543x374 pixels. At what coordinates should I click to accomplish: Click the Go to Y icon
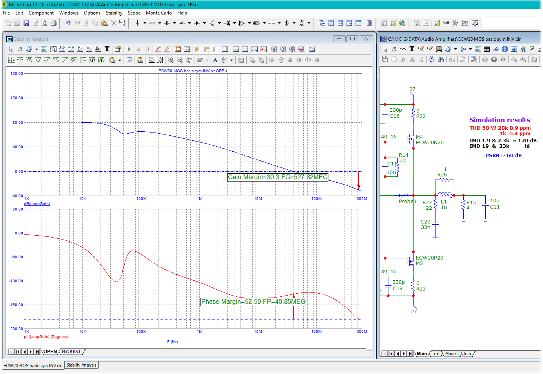tap(283, 49)
